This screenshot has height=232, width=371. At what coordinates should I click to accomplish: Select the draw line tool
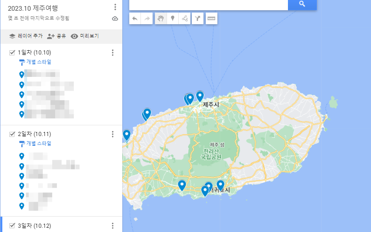184,19
